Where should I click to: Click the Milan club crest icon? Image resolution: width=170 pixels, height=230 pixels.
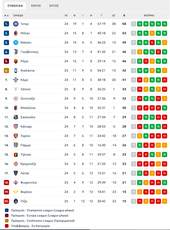point(16,33)
